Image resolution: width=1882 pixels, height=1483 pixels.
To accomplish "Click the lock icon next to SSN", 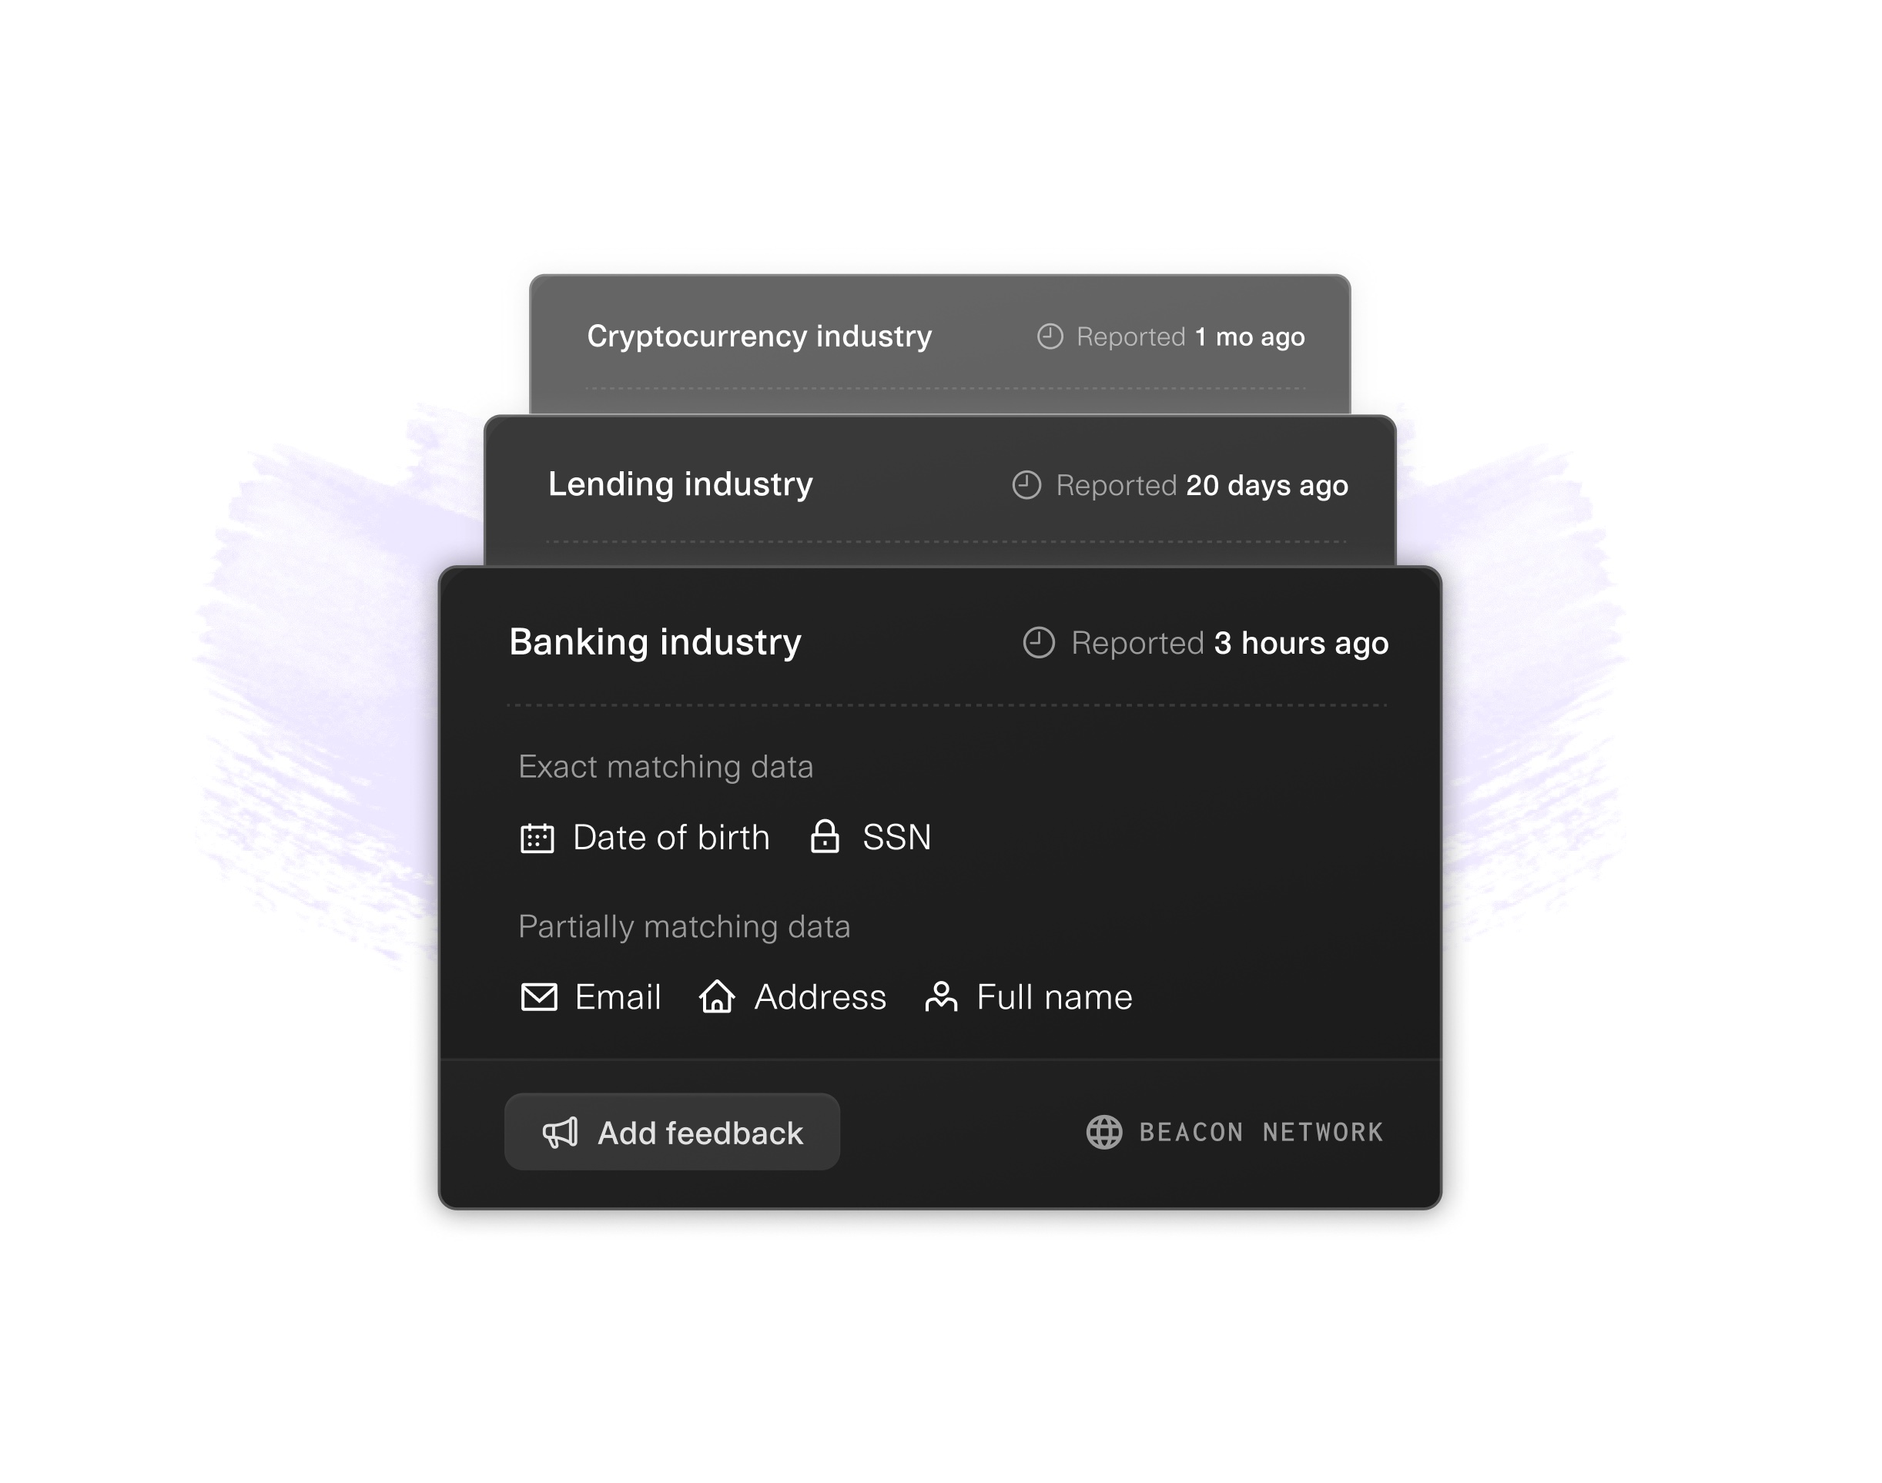I will (825, 836).
